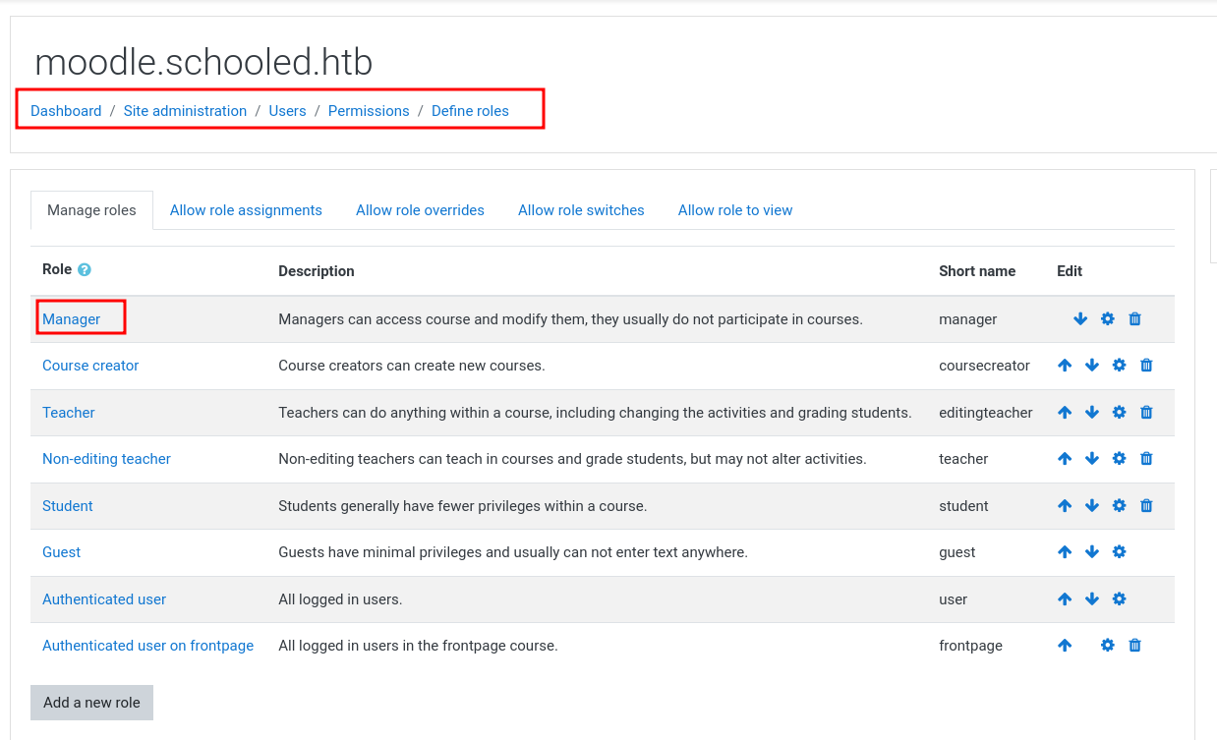
Task: Select Guests have minimal privileges description
Action: pyautogui.click(x=513, y=552)
